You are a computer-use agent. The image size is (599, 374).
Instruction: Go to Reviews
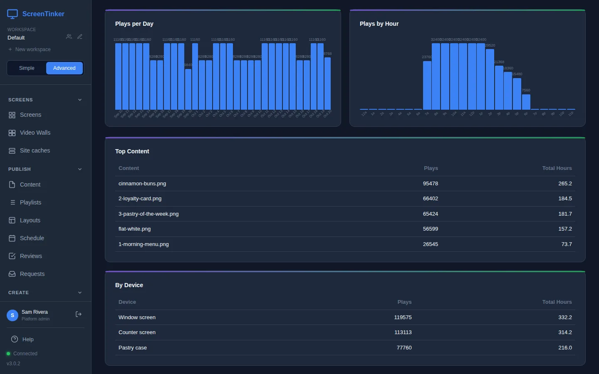(x=45, y=256)
